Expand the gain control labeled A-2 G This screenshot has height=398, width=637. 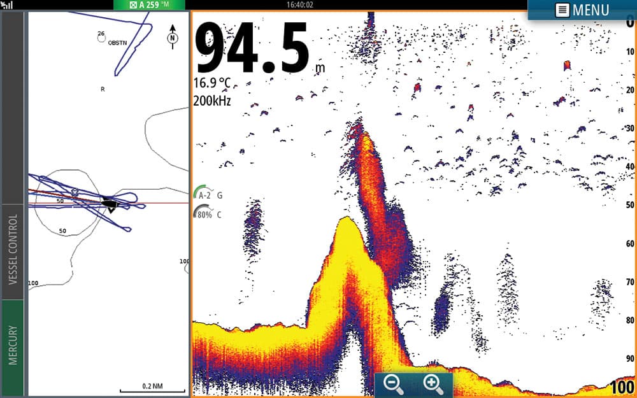(207, 194)
